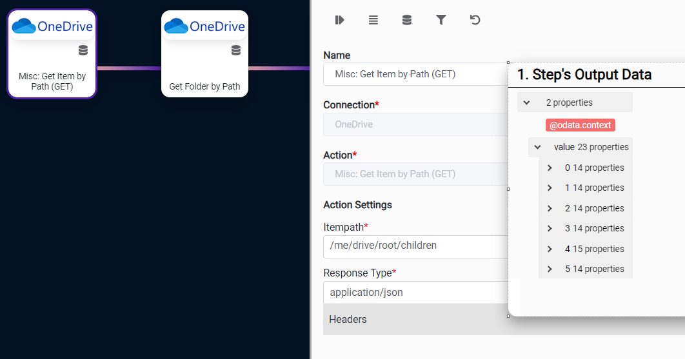Open the list lines toolbar icon

tap(373, 20)
